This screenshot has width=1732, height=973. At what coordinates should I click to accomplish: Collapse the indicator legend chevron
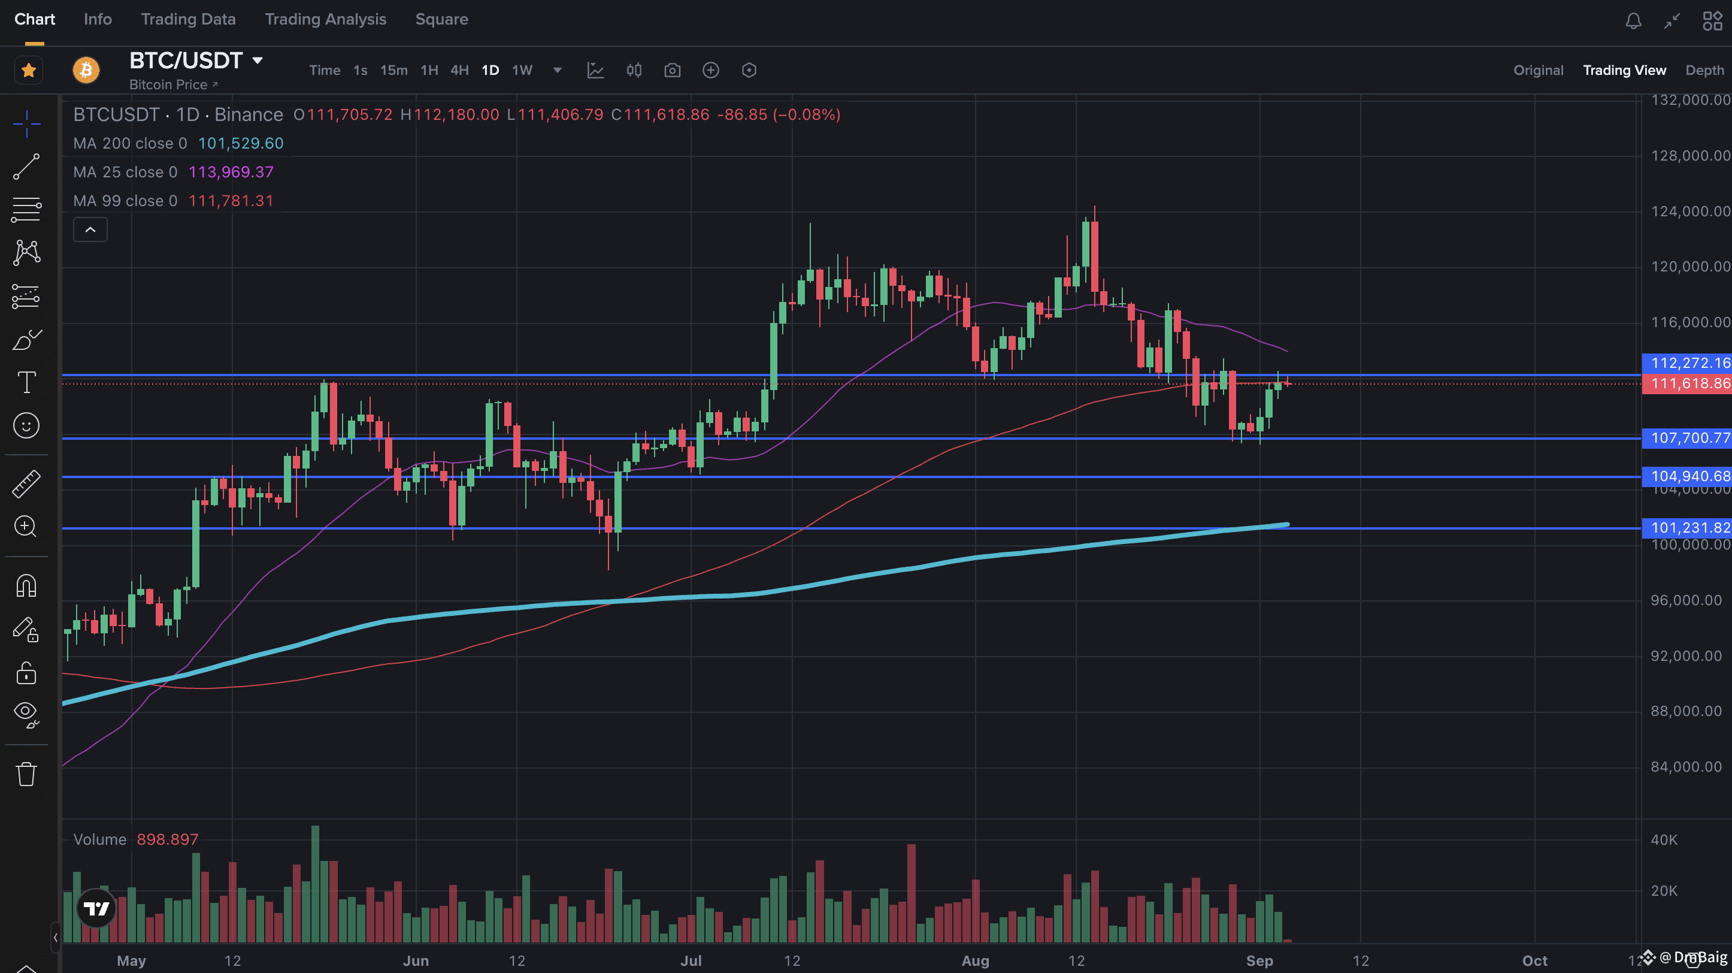[x=90, y=230]
